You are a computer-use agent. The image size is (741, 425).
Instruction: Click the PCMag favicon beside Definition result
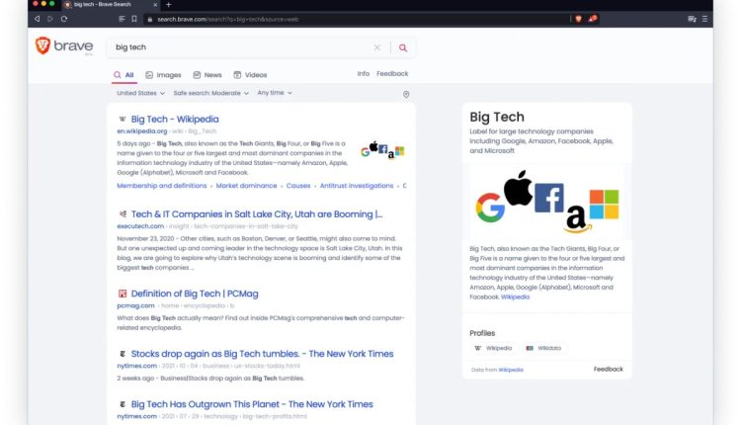(x=123, y=294)
